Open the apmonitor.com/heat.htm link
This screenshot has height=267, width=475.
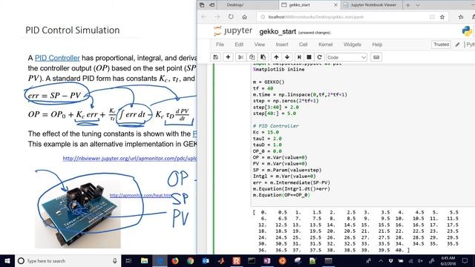click(140, 195)
